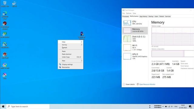Open Task Manager Options menu
194x109 pixels.
[x=129, y=13]
